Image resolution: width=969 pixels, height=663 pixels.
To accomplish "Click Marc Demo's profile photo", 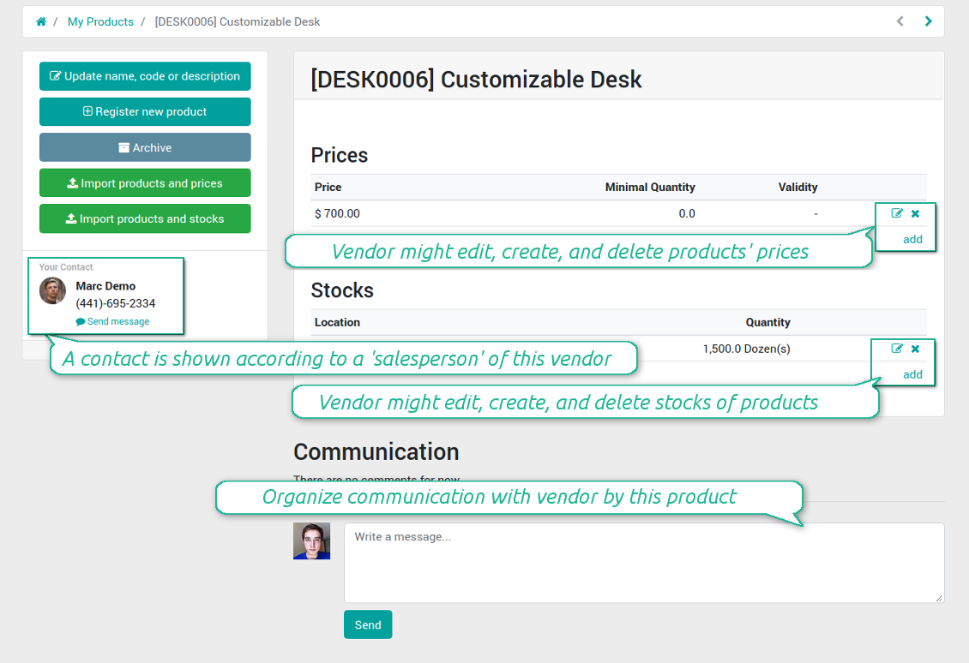I will click(52, 290).
